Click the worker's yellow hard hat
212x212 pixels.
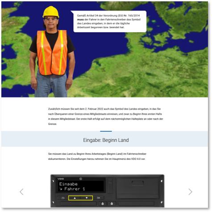[51, 12]
